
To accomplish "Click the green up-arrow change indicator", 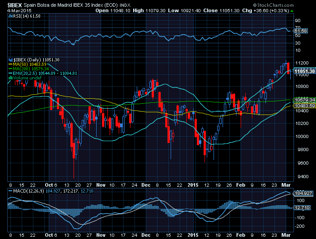I will 292,11.
